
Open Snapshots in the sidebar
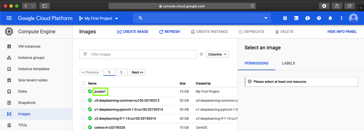(27, 103)
